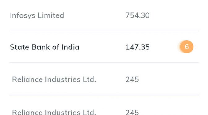
Task: Click space between 147.35 and the orange badge
Action: pos(164,47)
